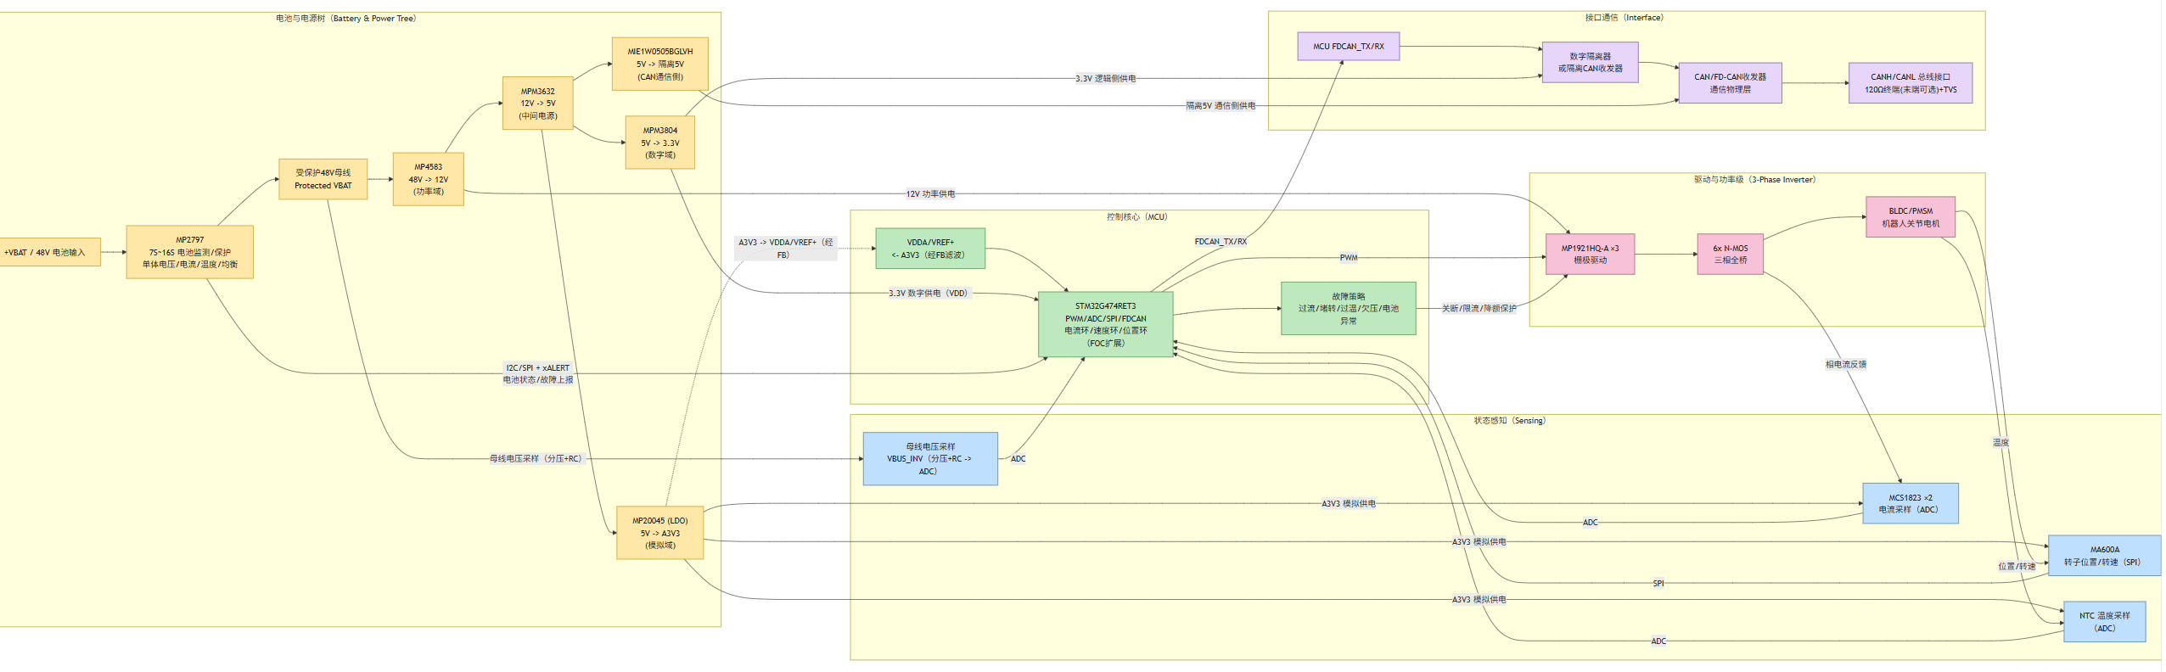Image resolution: width=2166 pixels, height=672 pixels.
Task: Click the CANH/CANL bus interface node
Action: tap(1910, 83)
